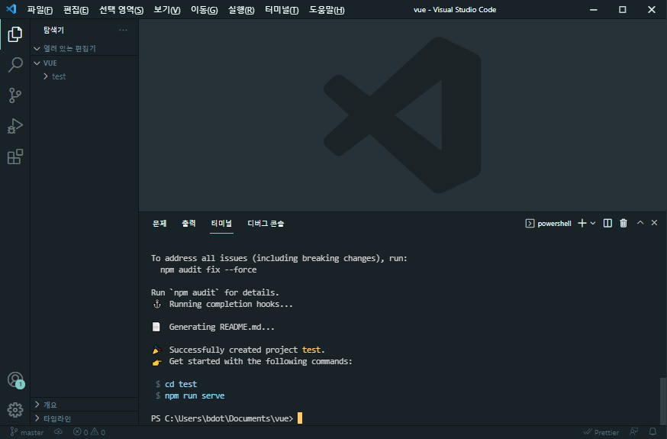The height and width of the screenshot is (439, 667).
Task: Collapse the VUE folder section
Action: click(x=84, y=63)
